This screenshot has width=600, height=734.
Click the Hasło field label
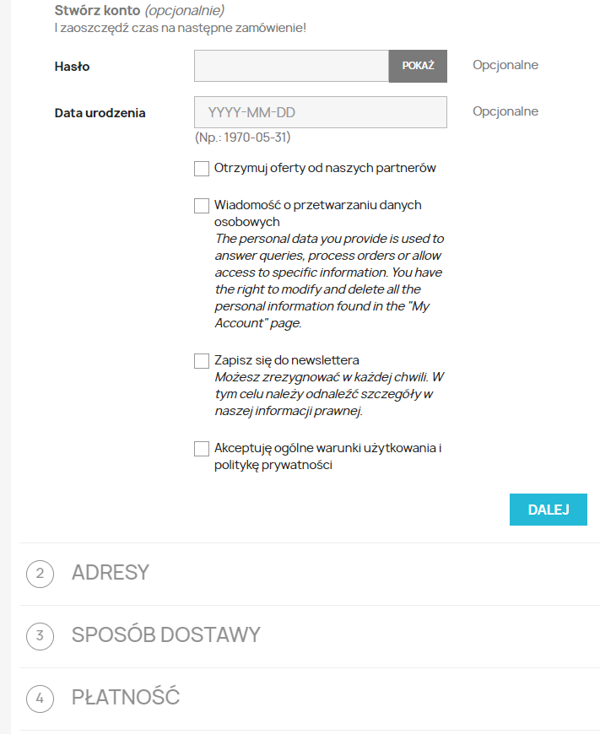(72, 67)
